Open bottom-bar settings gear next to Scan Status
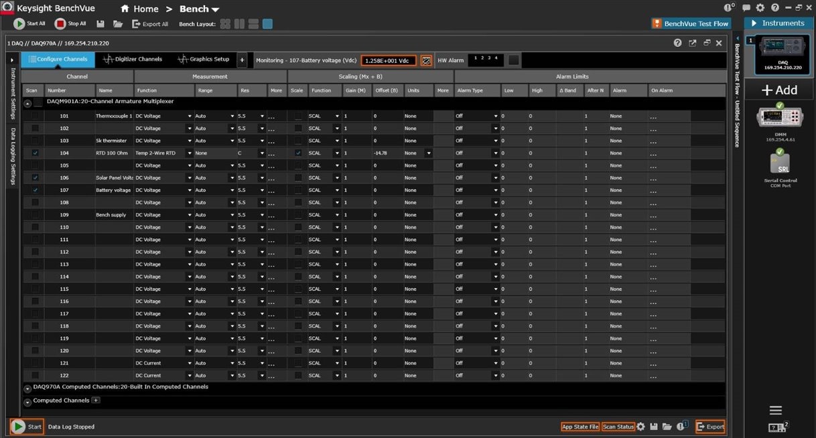 (641, 427)
